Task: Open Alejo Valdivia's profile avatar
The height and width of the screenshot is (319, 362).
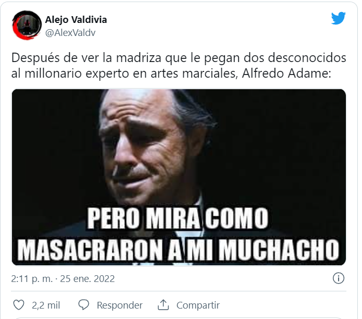Action: coord(27,25)
